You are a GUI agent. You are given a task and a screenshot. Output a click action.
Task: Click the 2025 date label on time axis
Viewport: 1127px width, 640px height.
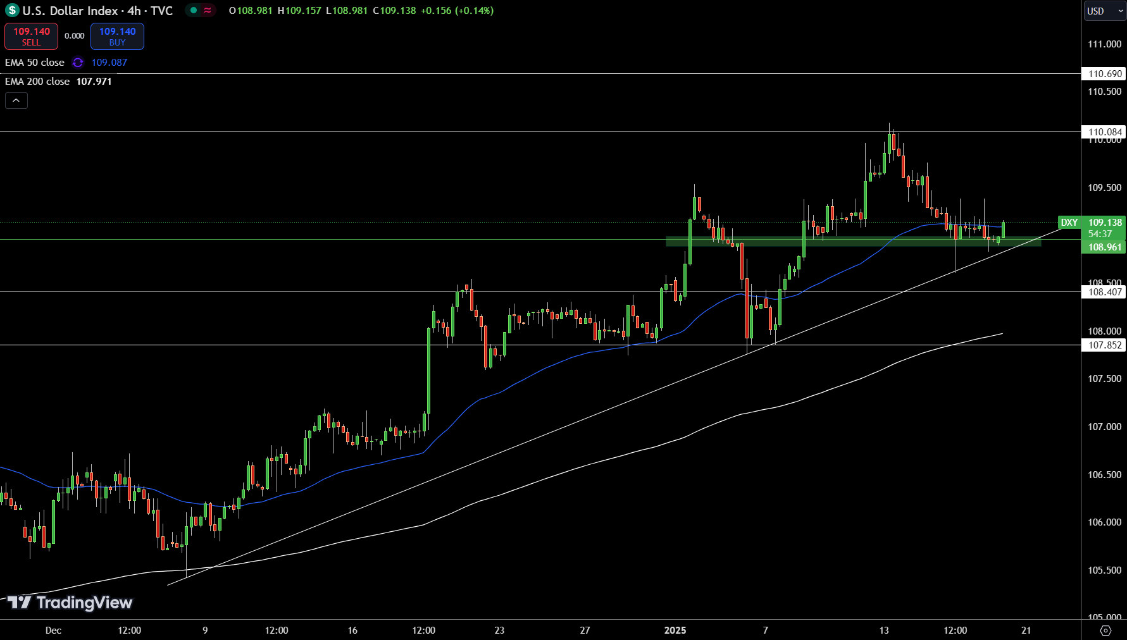click(675, 631)
